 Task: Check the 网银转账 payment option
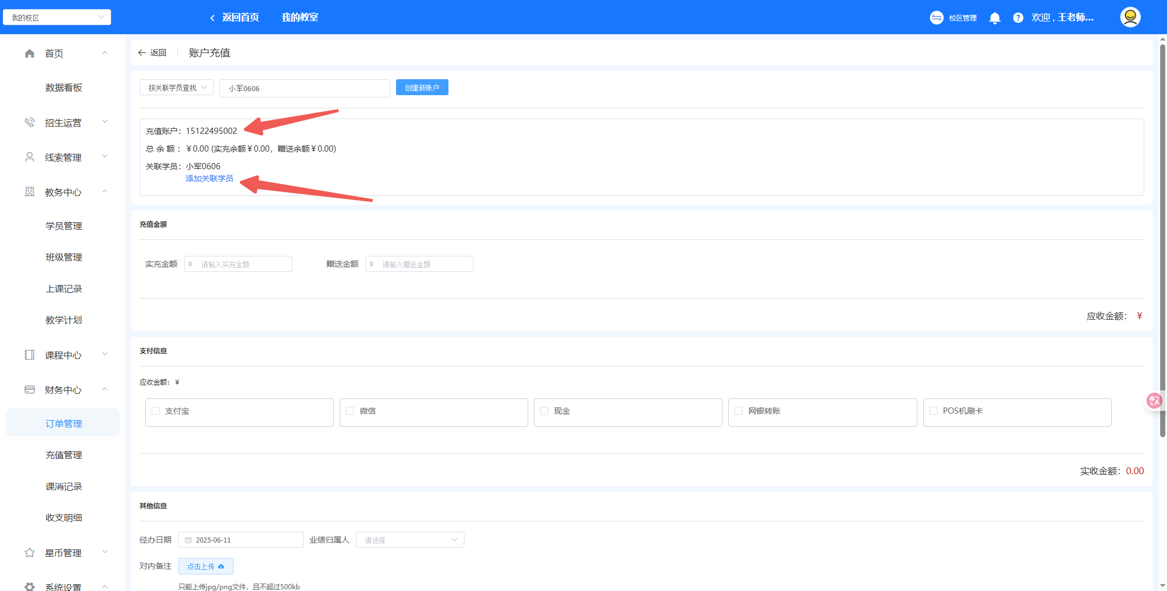[738, 411]
